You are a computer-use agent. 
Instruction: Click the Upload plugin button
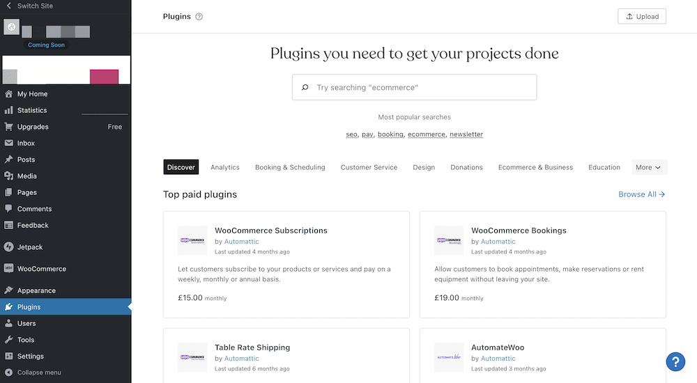[642, 17]
